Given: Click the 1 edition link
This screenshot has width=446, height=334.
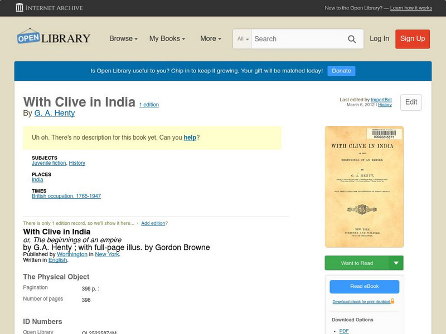Looking at the screenshot, I should [x=149, y=105].
